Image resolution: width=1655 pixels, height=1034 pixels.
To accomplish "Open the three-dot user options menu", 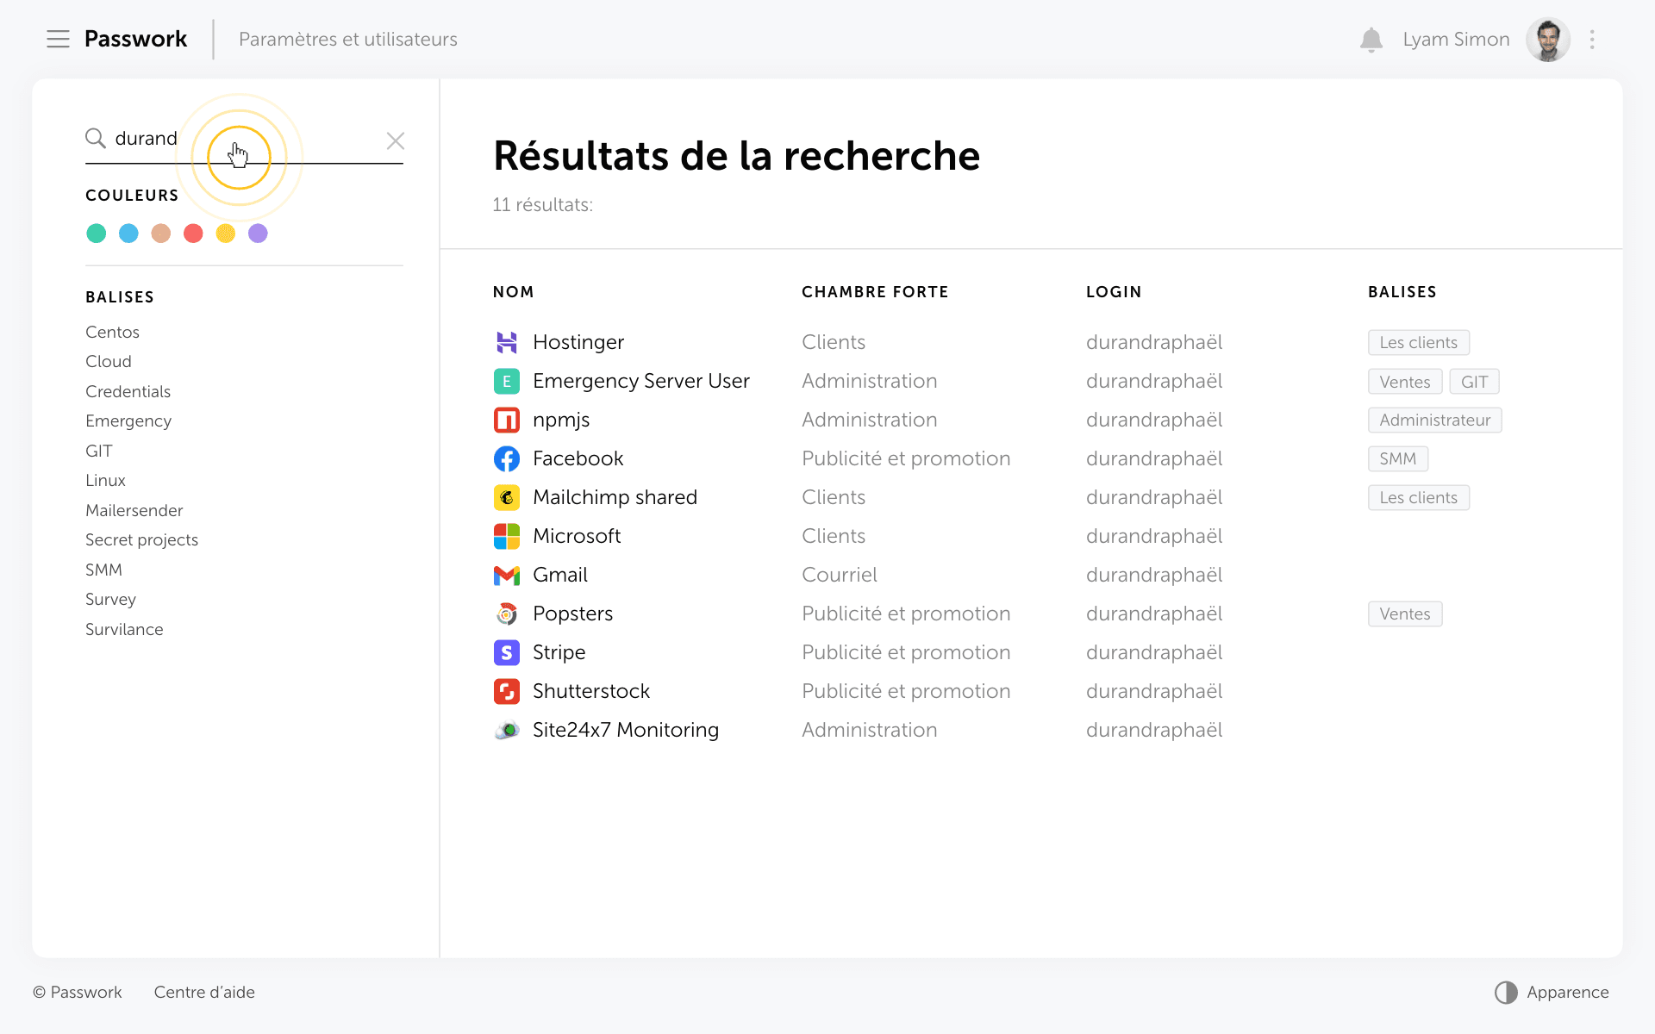I will pos(1592,40).
